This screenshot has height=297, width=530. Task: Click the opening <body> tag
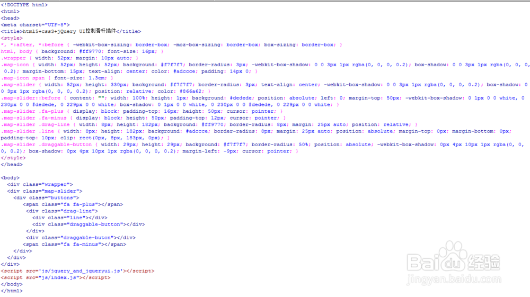pos(10,178)
